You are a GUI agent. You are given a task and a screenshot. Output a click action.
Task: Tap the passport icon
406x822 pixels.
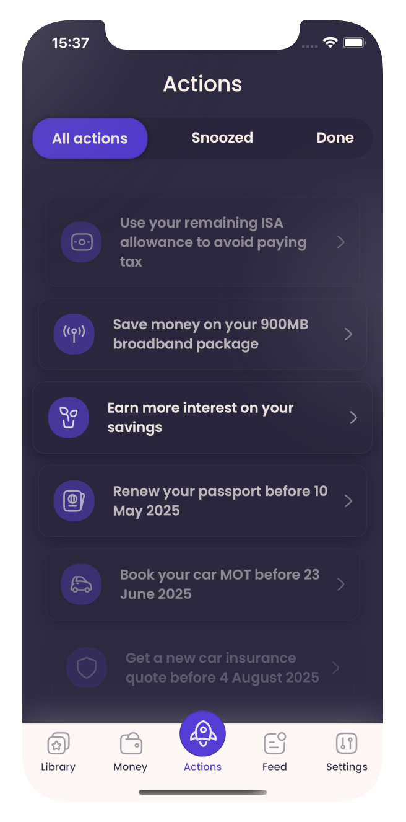tap(74, 501)
